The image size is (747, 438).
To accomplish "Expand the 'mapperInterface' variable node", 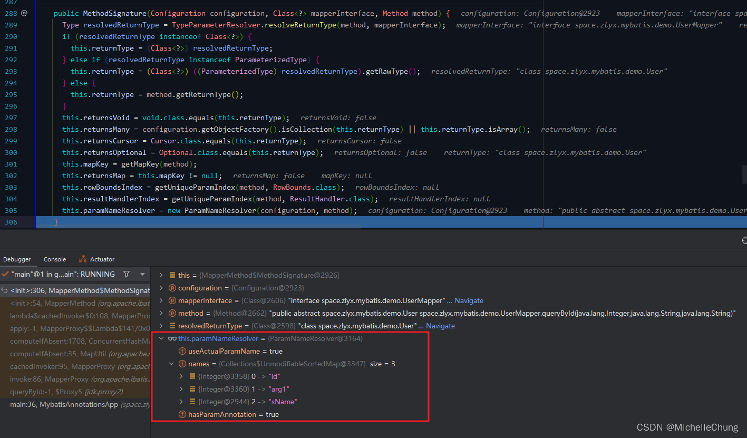I will pos(162,300).
